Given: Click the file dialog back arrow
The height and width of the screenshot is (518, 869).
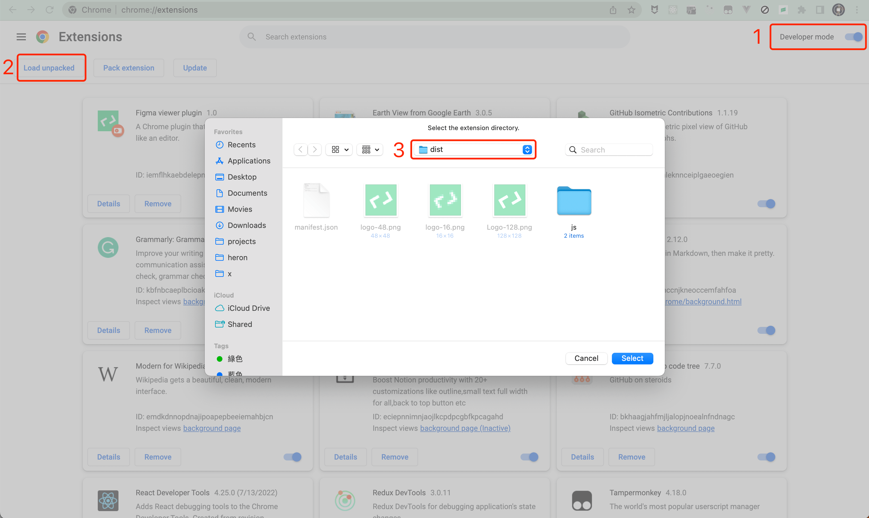Looking at the screenshot, I should (300, 150).
